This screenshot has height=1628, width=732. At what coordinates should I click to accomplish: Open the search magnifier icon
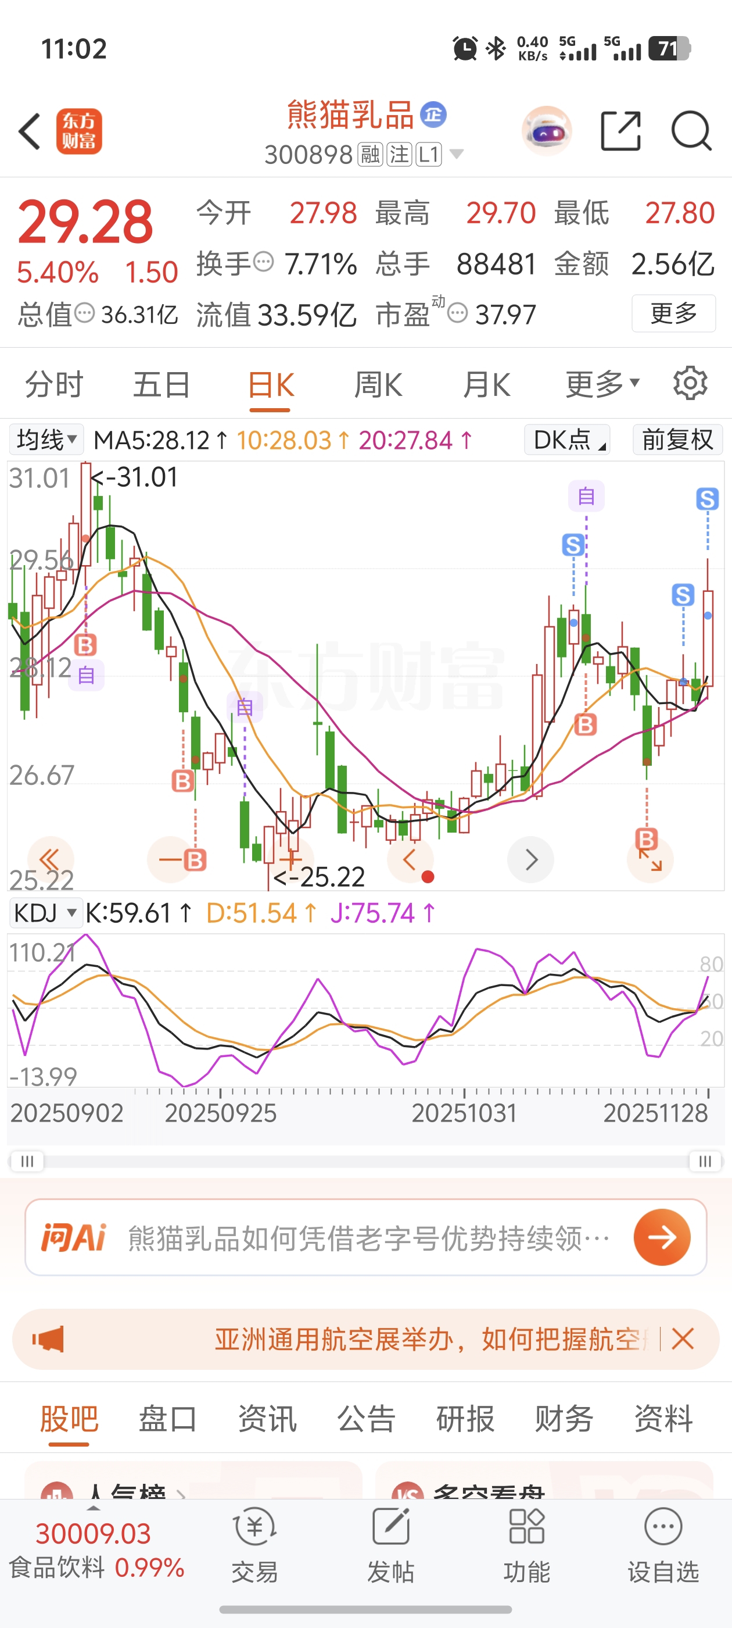(691, 131)
